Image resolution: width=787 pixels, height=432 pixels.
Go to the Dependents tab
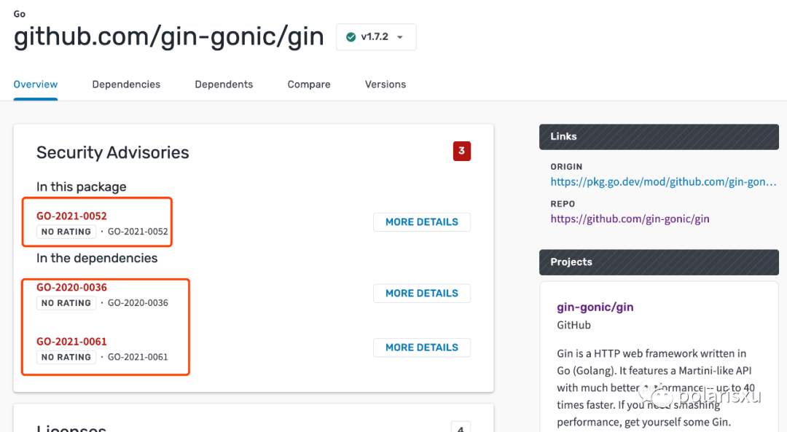tap(224, 85)
